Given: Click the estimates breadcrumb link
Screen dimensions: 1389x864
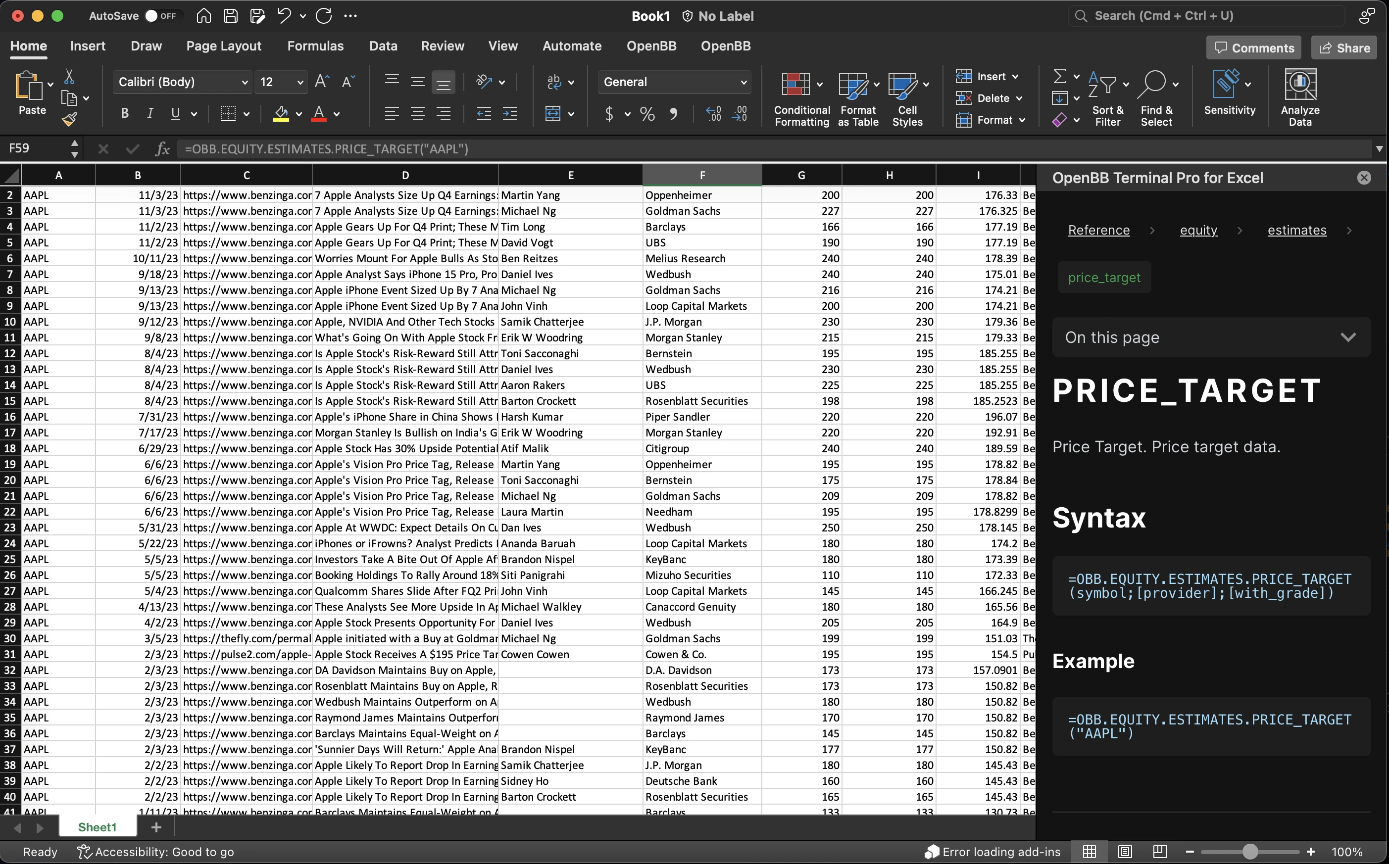Looking at the screenshot, I should coord(1296,230).
